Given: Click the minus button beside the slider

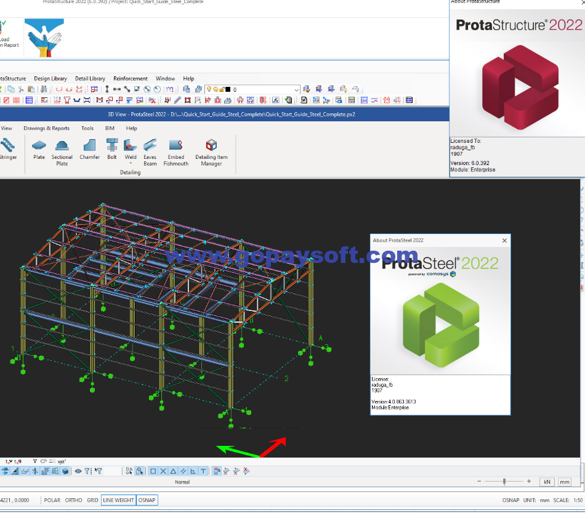Looking at the screenshot, I should (479, 482).
